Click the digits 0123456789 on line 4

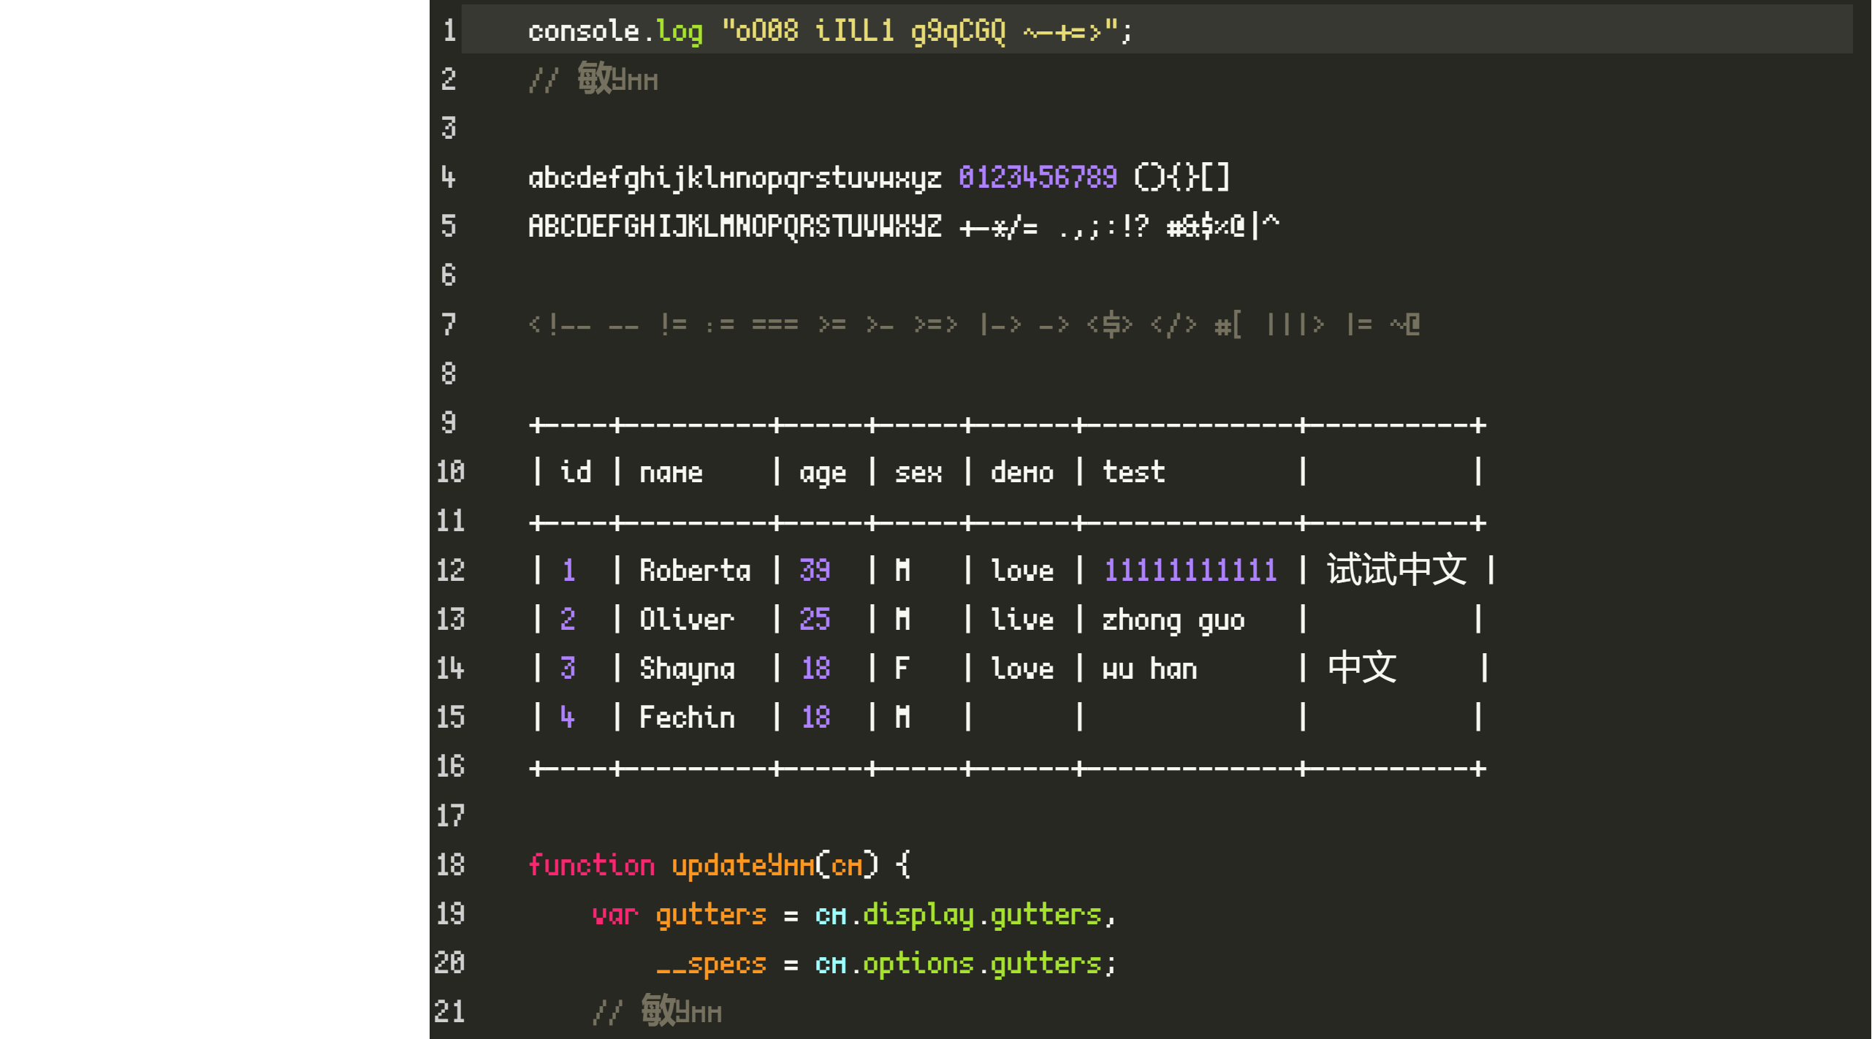point(1038,178)
